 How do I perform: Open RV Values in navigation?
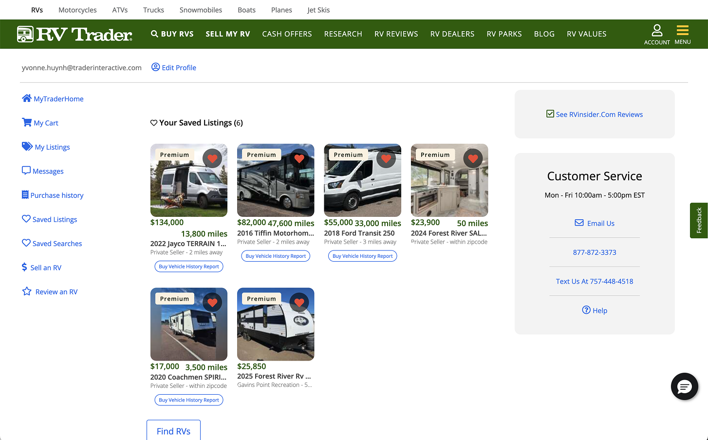[587, 34]
